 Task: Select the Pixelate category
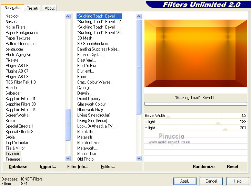pos(12,60)
